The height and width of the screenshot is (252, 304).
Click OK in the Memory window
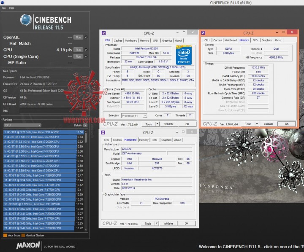287,124
